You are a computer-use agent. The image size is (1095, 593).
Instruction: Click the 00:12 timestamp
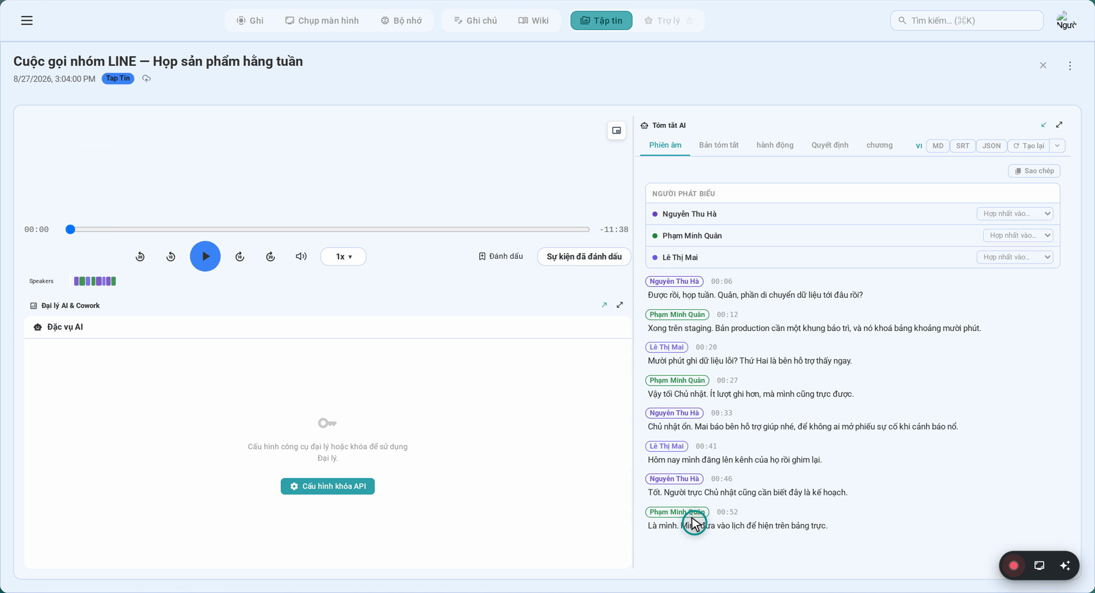point(727,315)
